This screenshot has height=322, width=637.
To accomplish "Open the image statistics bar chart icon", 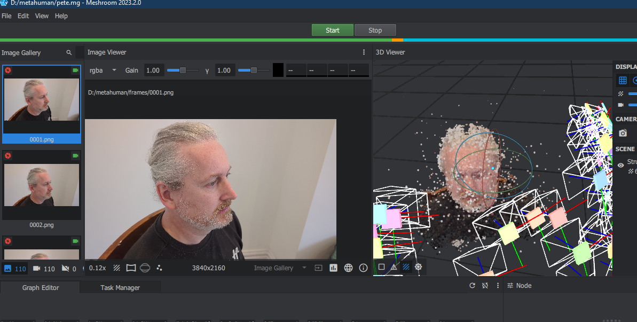I will (333, 268).
